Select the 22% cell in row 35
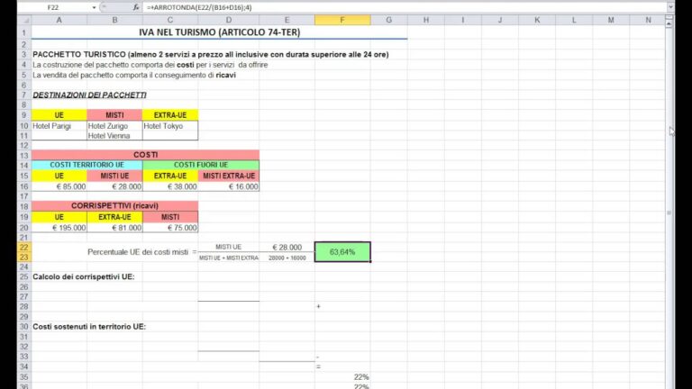 342,377
